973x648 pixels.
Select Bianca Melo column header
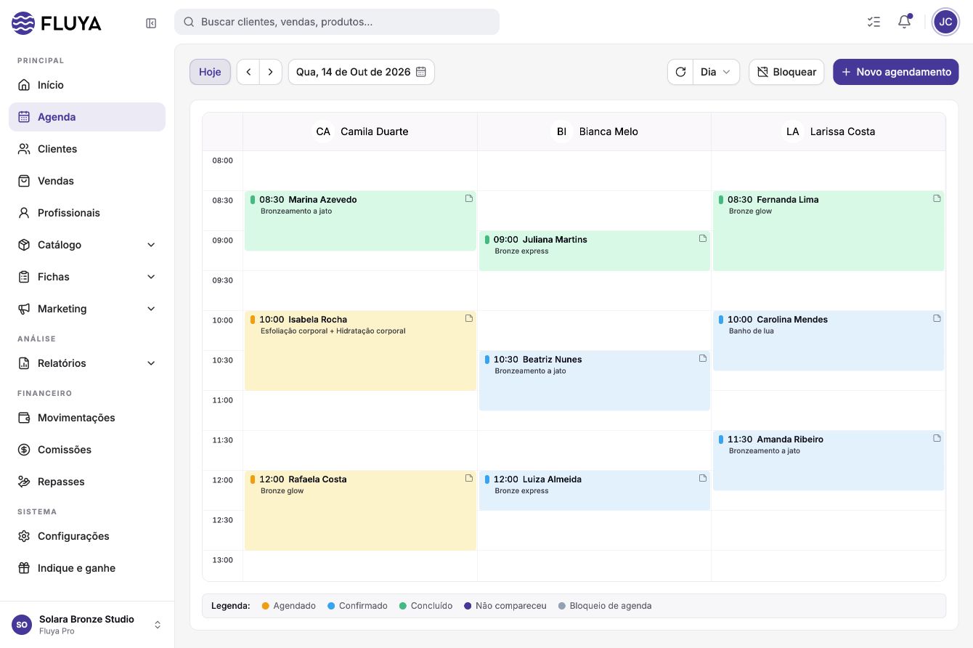coord(594,131)
